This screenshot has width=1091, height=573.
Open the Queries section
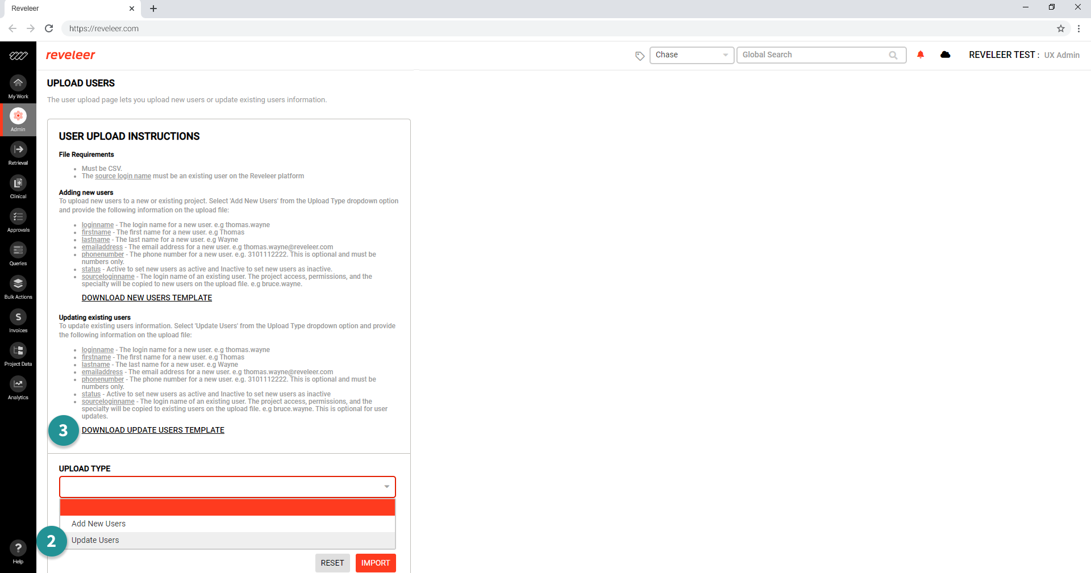18,254
